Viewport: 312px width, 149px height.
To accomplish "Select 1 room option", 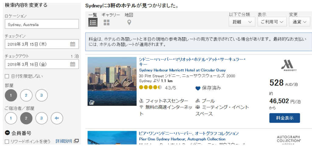I will (x=11, y=95).
